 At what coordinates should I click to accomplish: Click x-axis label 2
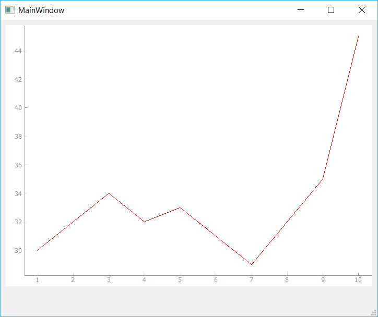pyautogui.click(x=73, y=280)
